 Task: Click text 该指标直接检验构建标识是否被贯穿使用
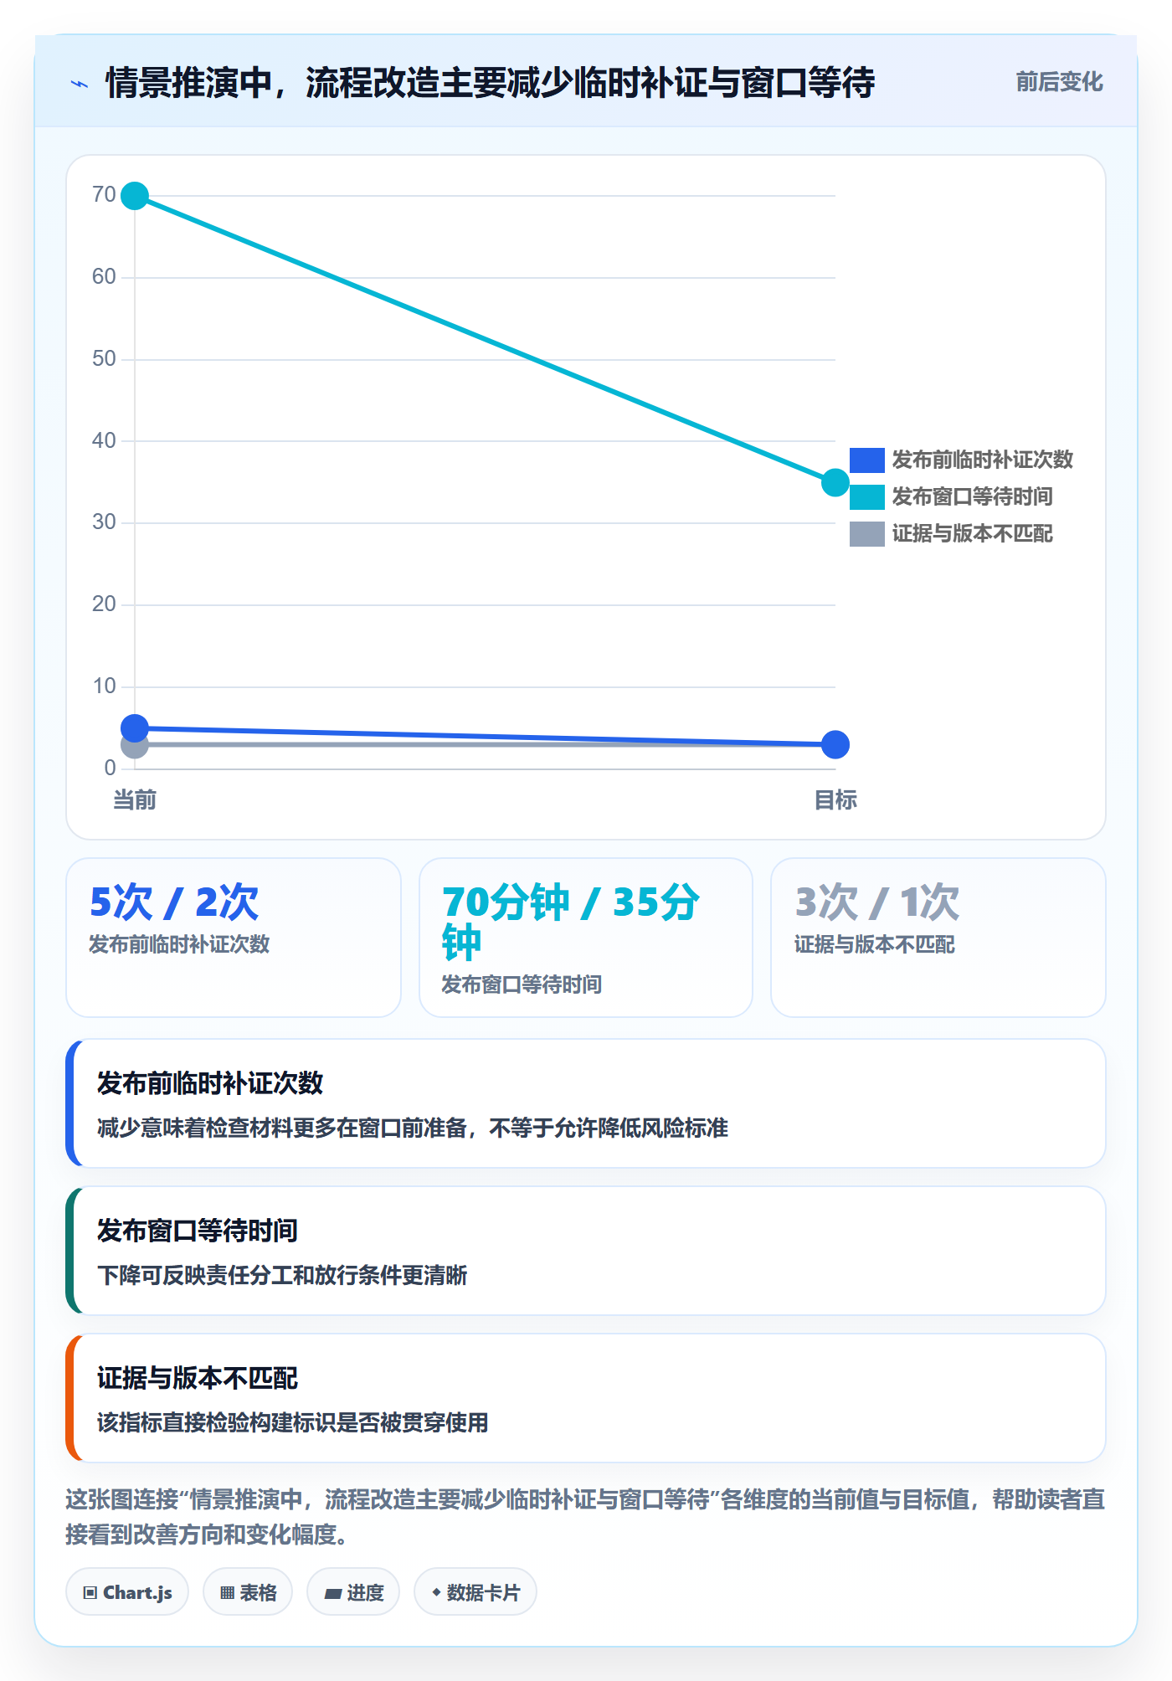click(x=293, y=1422)
